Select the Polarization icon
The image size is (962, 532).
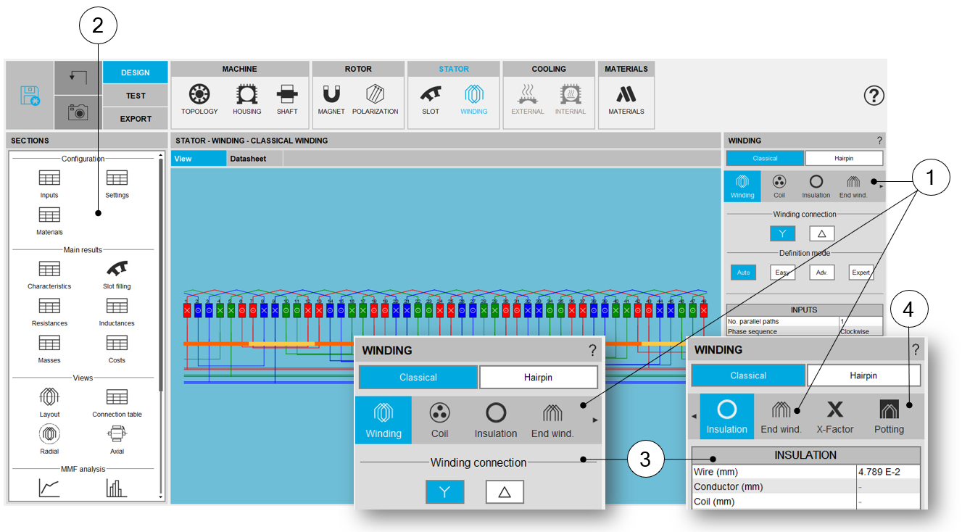click(x=375, y=99)
